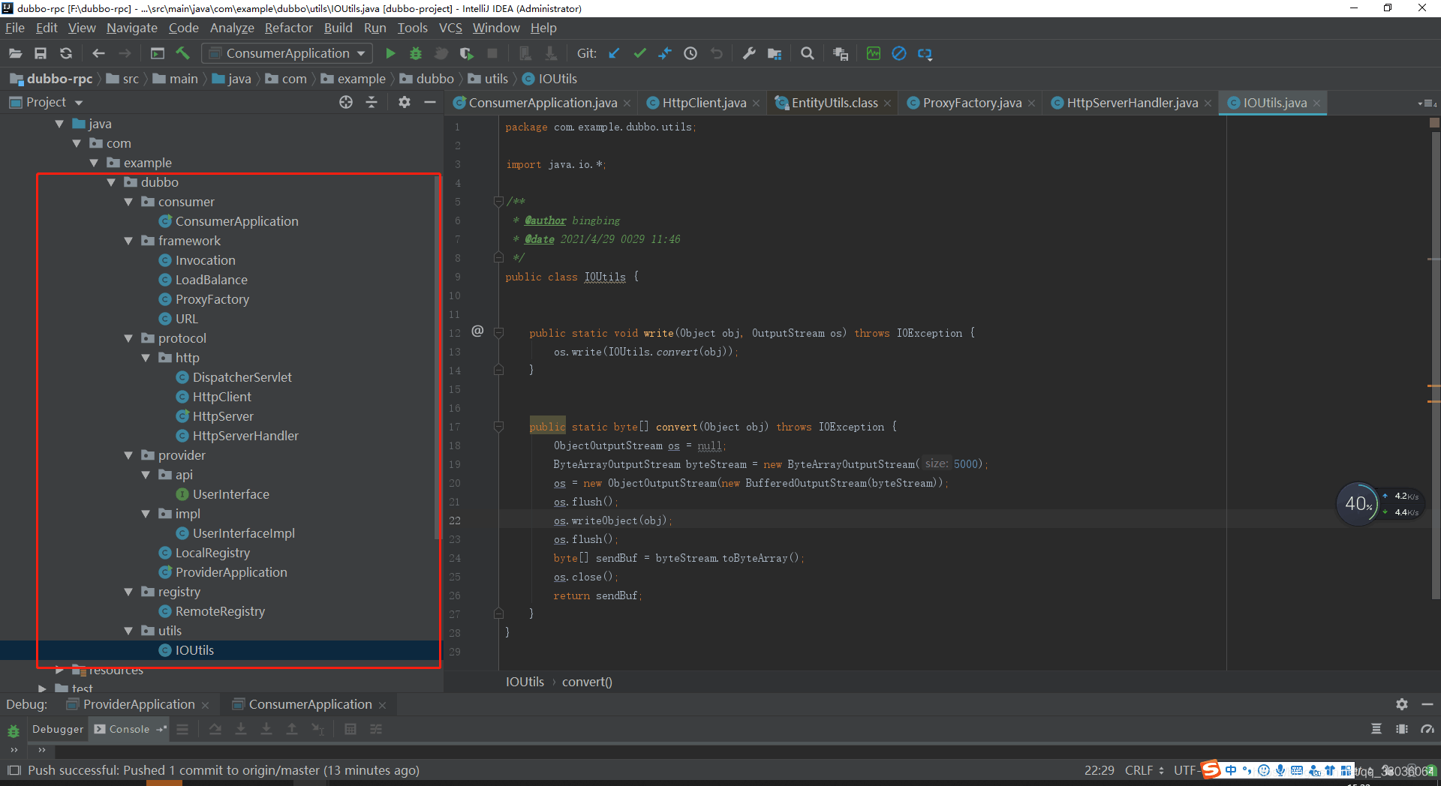Collapse the framework package folder

tap(128, 241)
